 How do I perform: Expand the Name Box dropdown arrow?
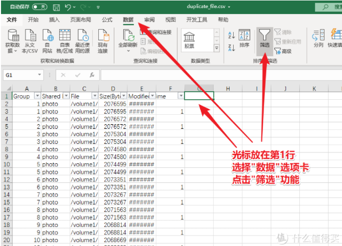(x=40, y=75)
